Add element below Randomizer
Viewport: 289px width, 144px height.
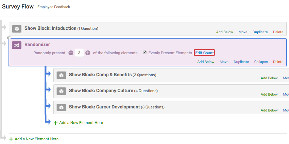[206, 62]
